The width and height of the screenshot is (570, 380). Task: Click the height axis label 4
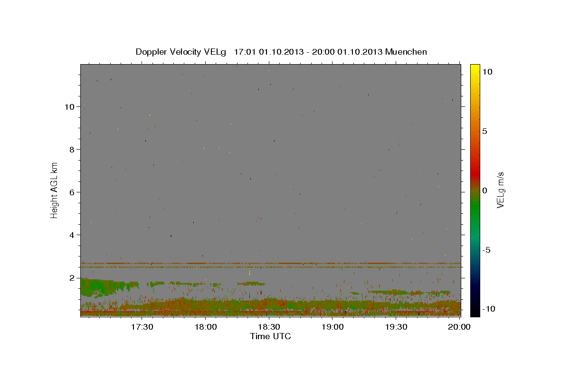coord(72,235)
